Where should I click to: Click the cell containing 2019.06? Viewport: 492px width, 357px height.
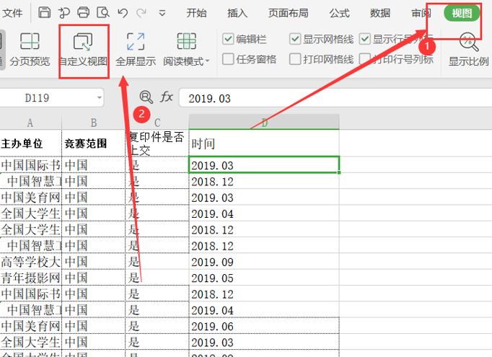point(264,326)
